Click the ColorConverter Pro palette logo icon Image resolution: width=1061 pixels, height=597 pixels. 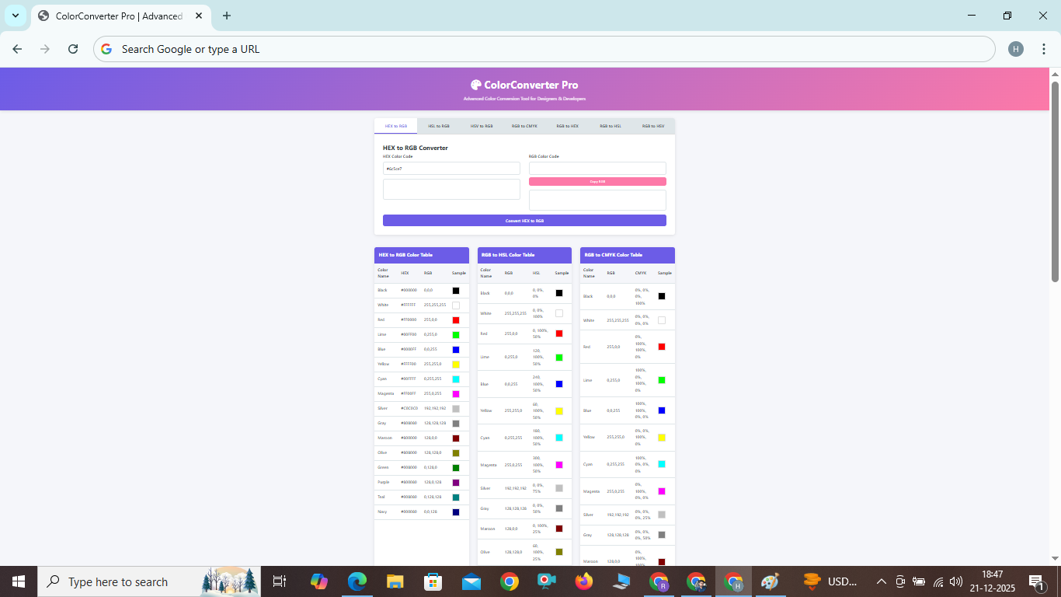[476, 84]
